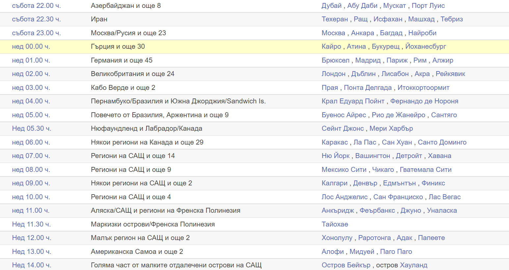The height and width of the screenshot is (270, 509).
Task: Click the Брюксел link
Action: (335, 60)
